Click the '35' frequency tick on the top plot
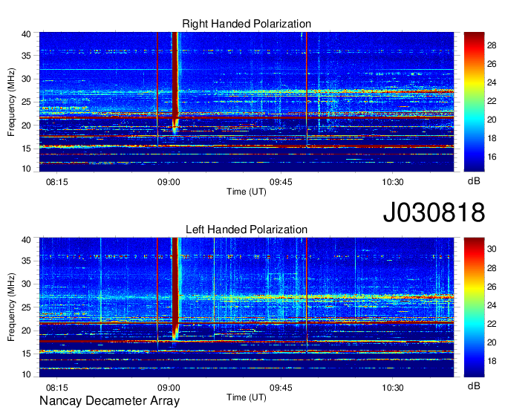 [26, 56]
